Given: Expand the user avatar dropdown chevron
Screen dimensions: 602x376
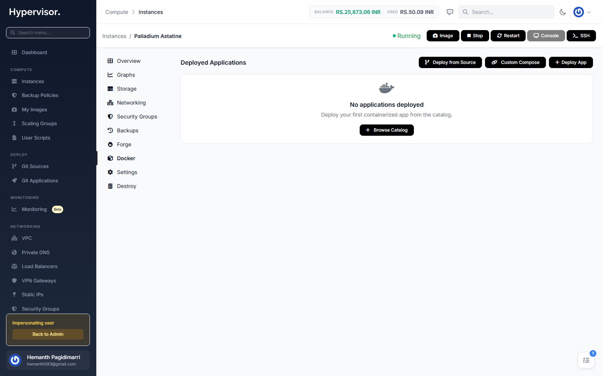Looking at the screenshot, I should [589, 12].
